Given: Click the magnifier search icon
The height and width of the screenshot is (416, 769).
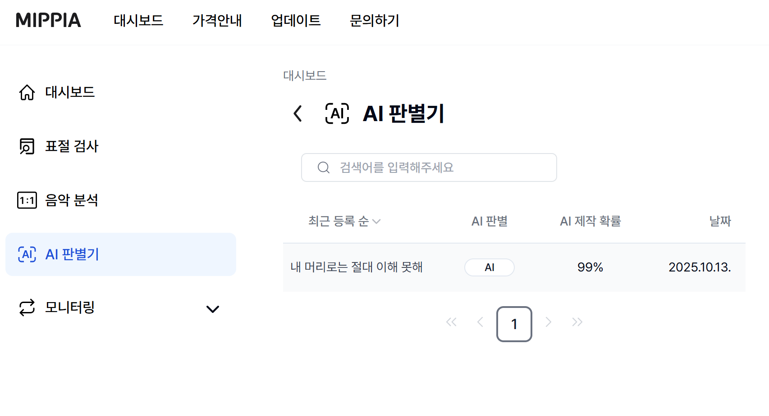Looking at the screenshot, I should [x=323, y=167].
